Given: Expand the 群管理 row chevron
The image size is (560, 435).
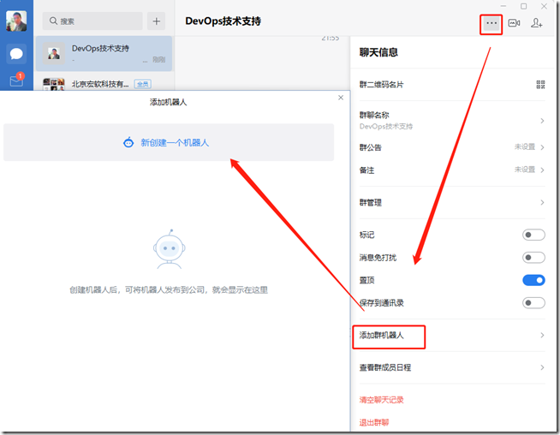Looking at the screenshot, I should point(542,202).
